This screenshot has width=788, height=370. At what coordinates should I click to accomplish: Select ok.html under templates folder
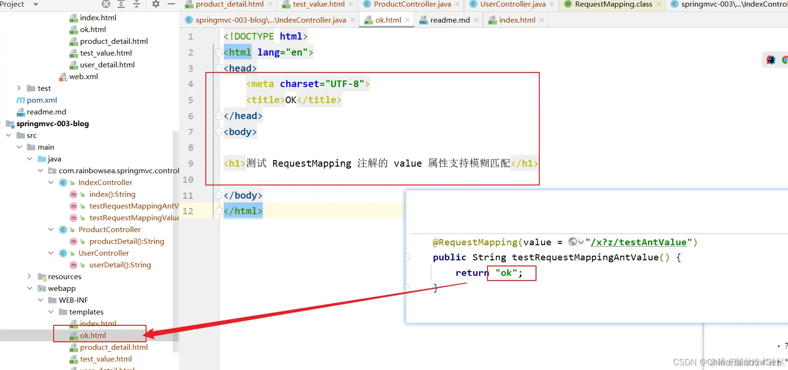pos(93,336)
